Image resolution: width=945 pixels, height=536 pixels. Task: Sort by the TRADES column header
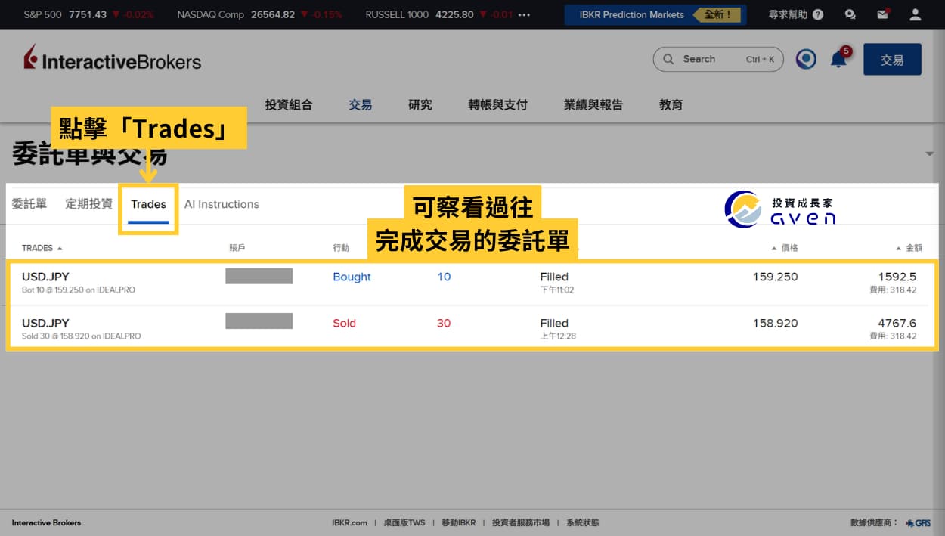(x=42, y=248)
